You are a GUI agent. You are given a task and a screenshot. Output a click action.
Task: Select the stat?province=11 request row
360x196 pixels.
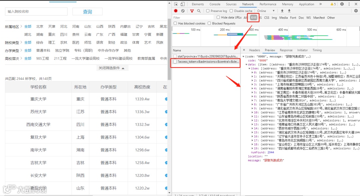206,56
